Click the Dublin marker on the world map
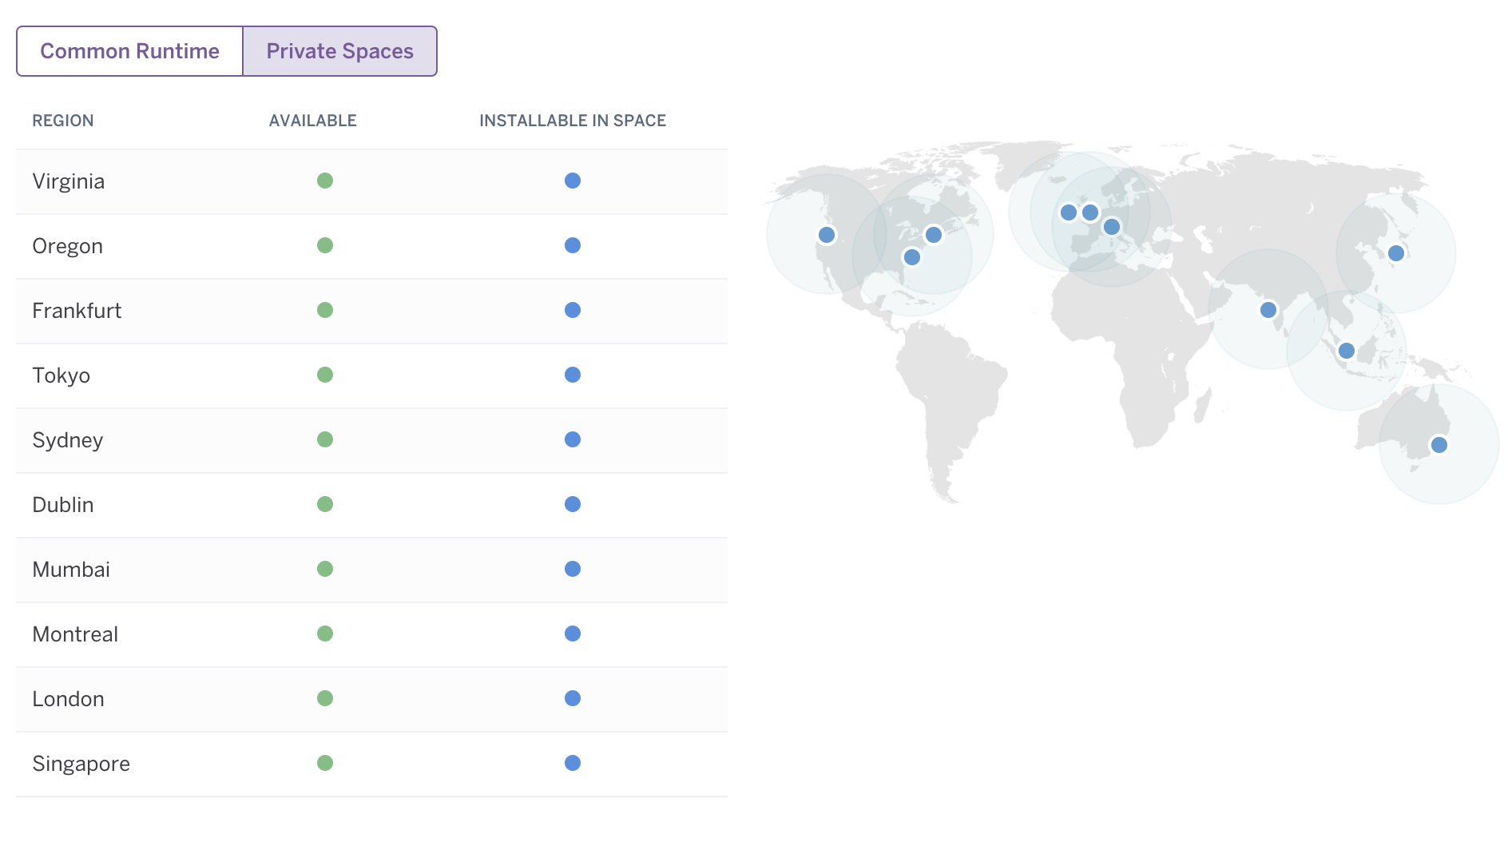1508x842 pixels. [1069, 212]
